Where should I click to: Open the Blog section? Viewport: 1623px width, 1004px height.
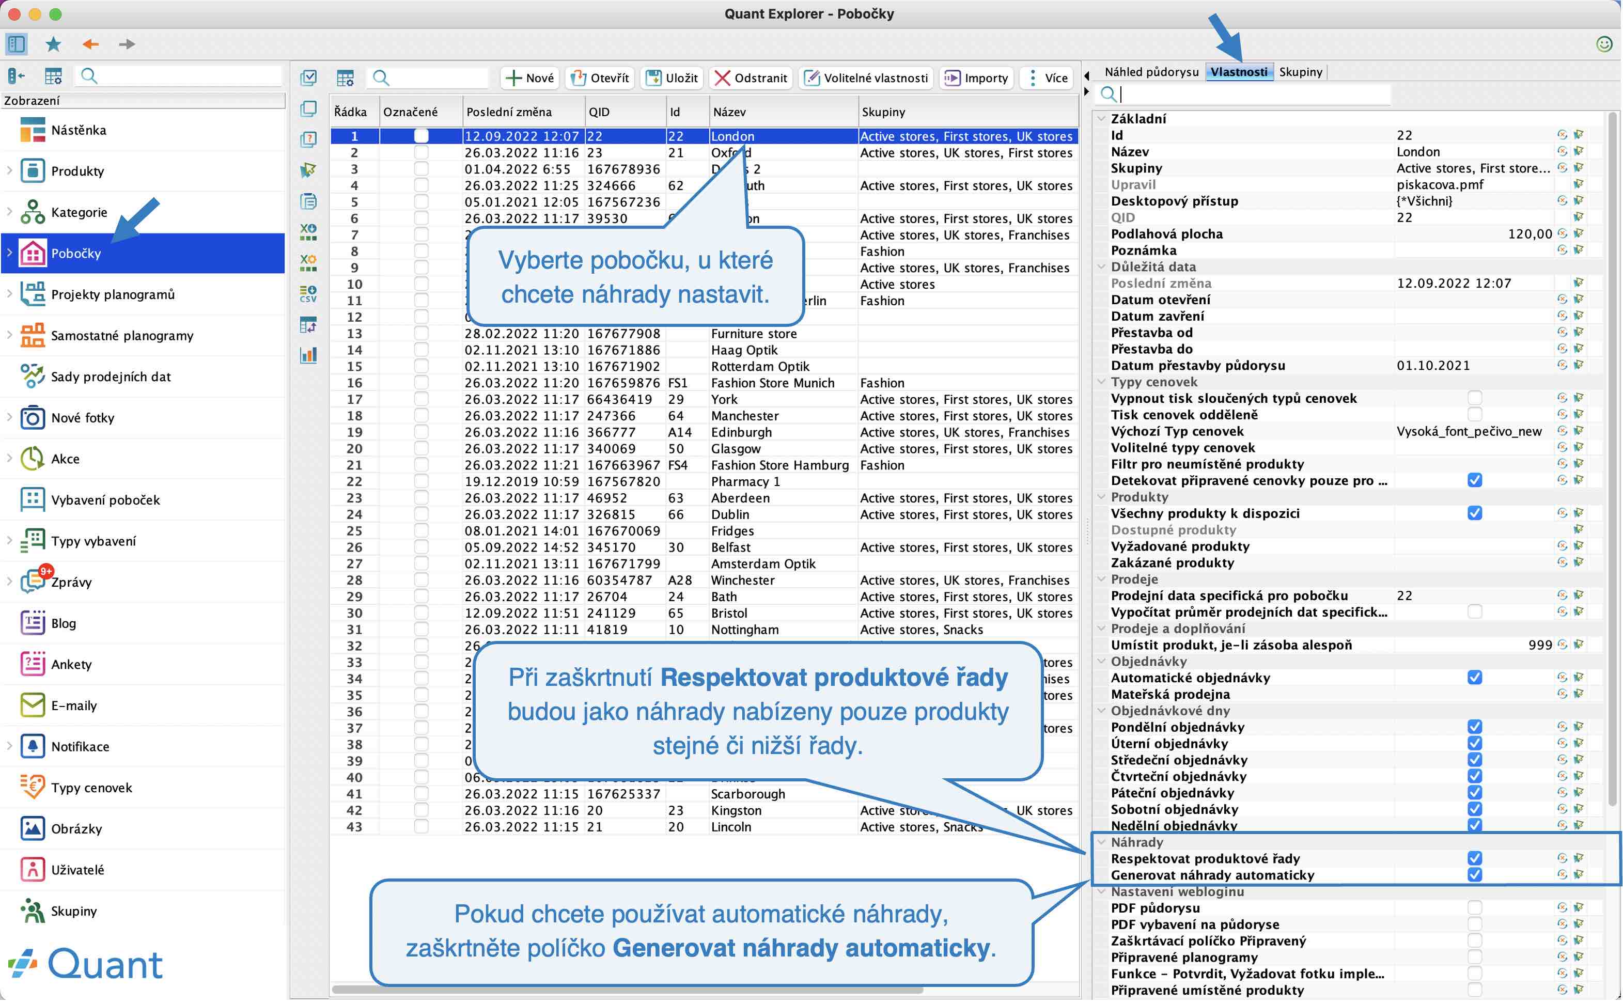coord(64,624)
